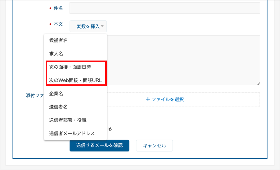Click the ファイルを選択 attachment link
This screenshot has width=280, height=170.
point(165,99)
